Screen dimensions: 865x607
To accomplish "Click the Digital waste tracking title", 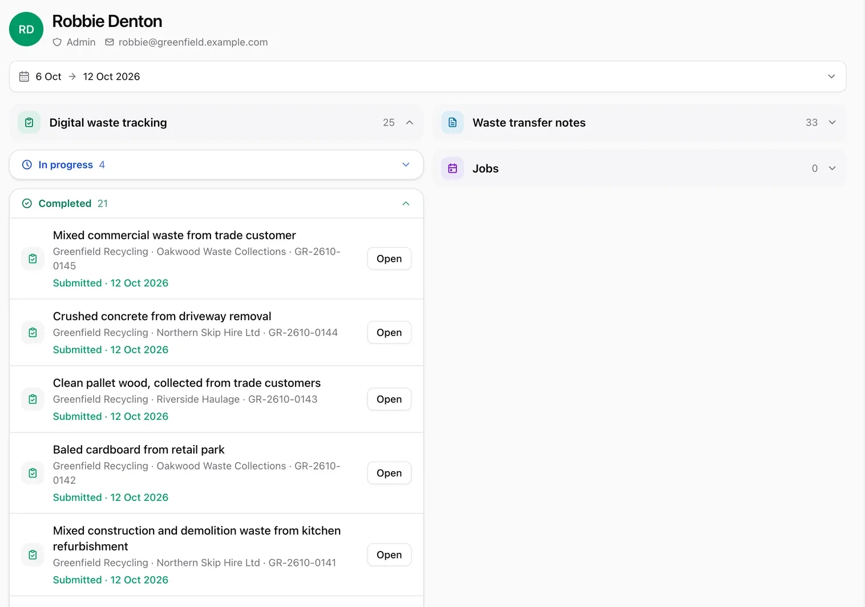I will 108,123.
